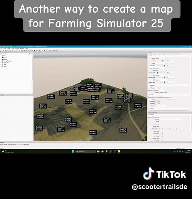192x199 pixels.
Task: Collapse the Sculpting section
Action: tap(149, 85)
